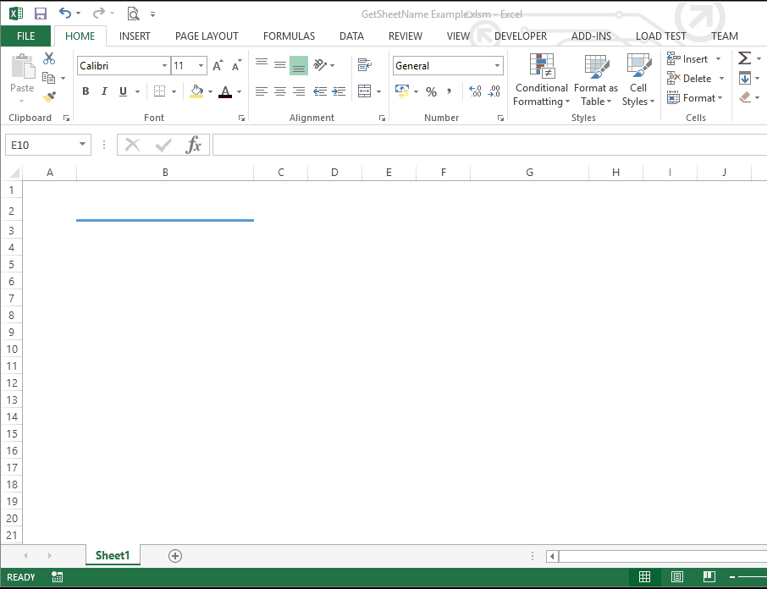Click the Name Box showing E10

[42, 144]
